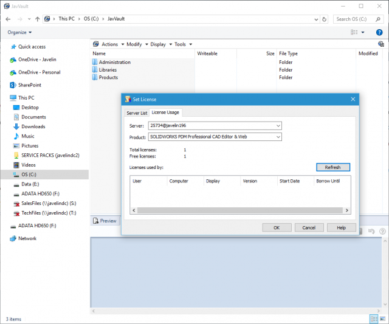389x324 pixels.
Task: Expand the Organize dropdown
Action: (x=19, y=32)
